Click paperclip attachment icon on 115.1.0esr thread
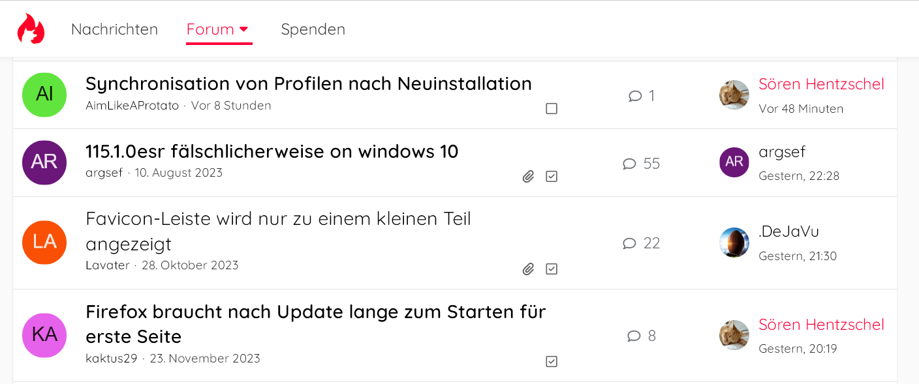The image size is (919, 384). pos(529,177)
